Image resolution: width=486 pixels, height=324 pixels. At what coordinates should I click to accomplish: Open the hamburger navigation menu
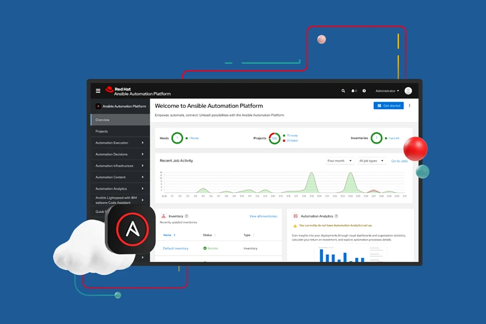(x=98, y=91)
